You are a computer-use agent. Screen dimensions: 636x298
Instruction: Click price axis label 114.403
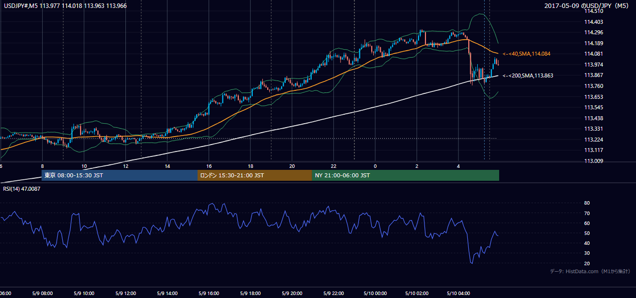pyautogui.click(x=594, y=22)
